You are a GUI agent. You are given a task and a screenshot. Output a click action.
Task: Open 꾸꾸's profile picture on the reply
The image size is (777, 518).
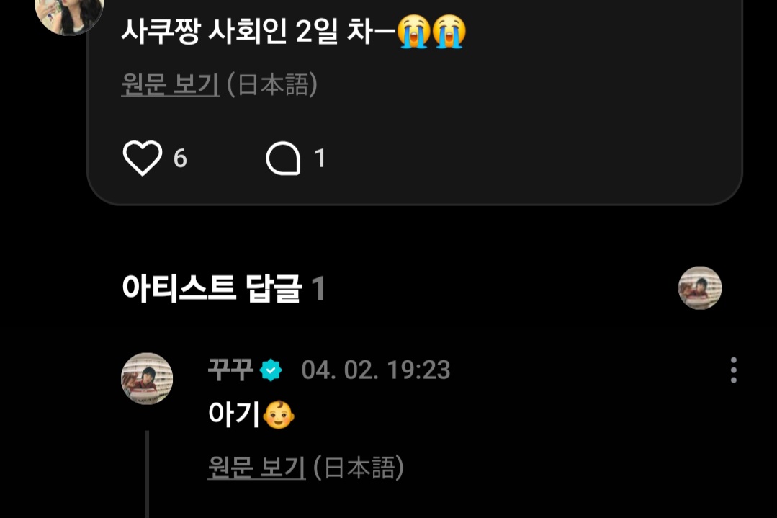pos(147,379)
